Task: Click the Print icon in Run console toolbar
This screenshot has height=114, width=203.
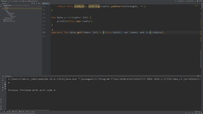Action: (5, 86)
